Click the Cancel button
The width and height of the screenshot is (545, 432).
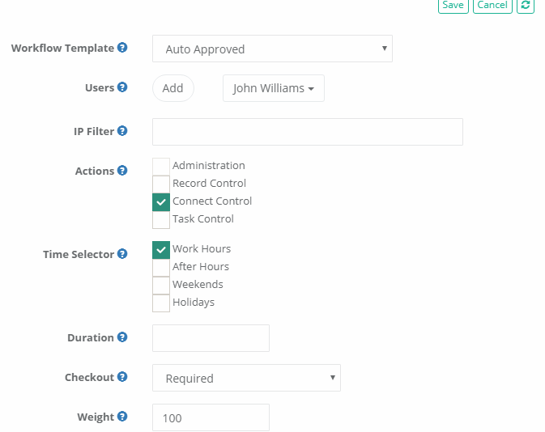492,6
